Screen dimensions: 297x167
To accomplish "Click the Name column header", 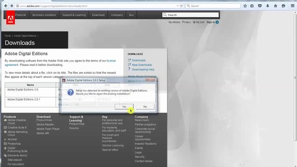I will pos(30,85).
